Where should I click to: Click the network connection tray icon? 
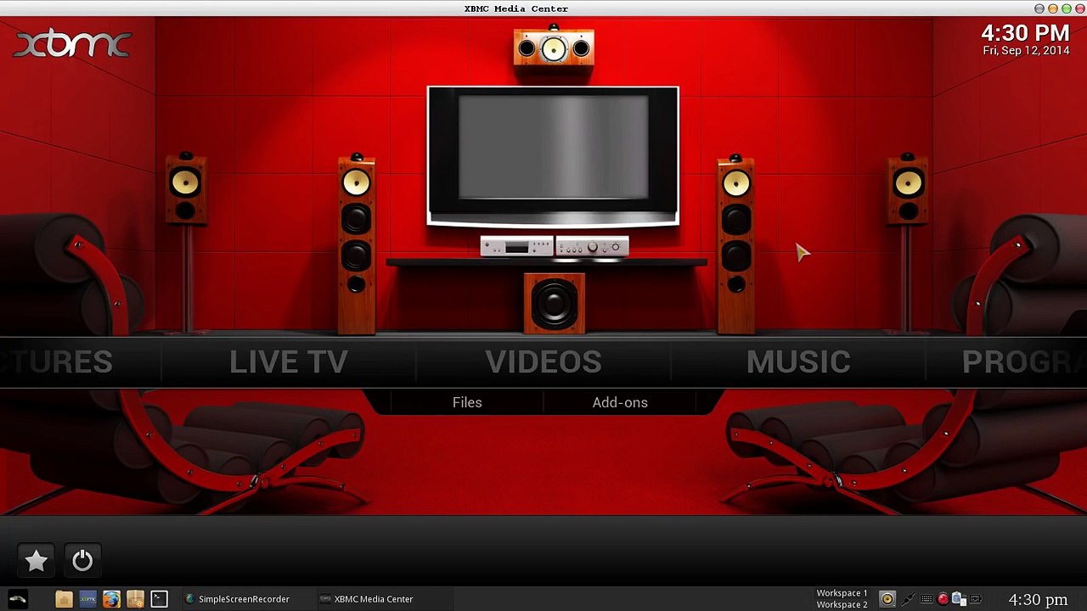click(x=908, y=599)
